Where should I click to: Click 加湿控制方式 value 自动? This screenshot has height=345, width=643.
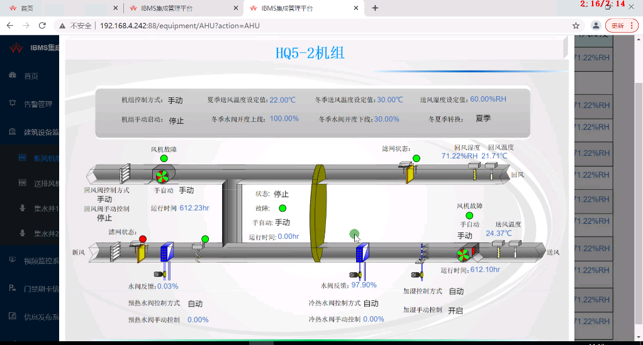(x=456, y=292)
